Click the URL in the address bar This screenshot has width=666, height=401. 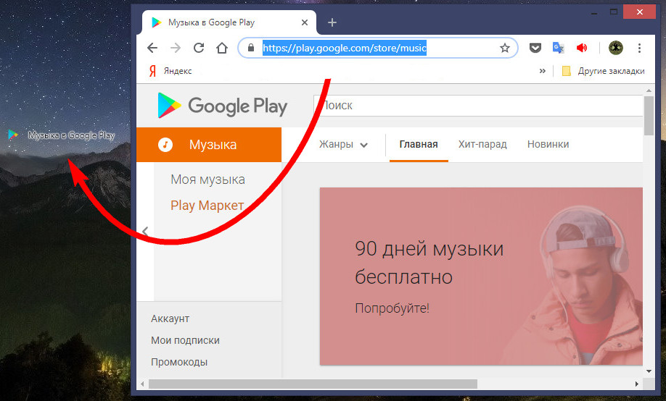click(345, 48)
